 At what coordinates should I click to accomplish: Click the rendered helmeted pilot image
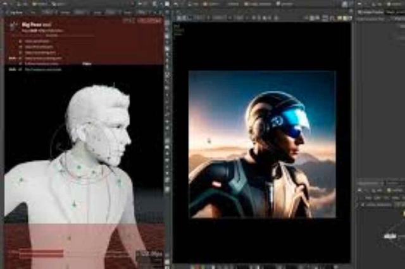pos(262,145)
